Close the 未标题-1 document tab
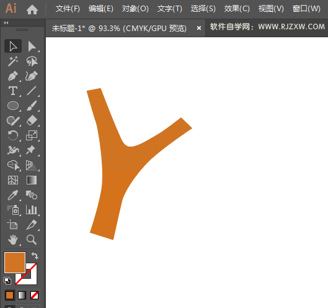The image size is (328, 308). [199, 28]
